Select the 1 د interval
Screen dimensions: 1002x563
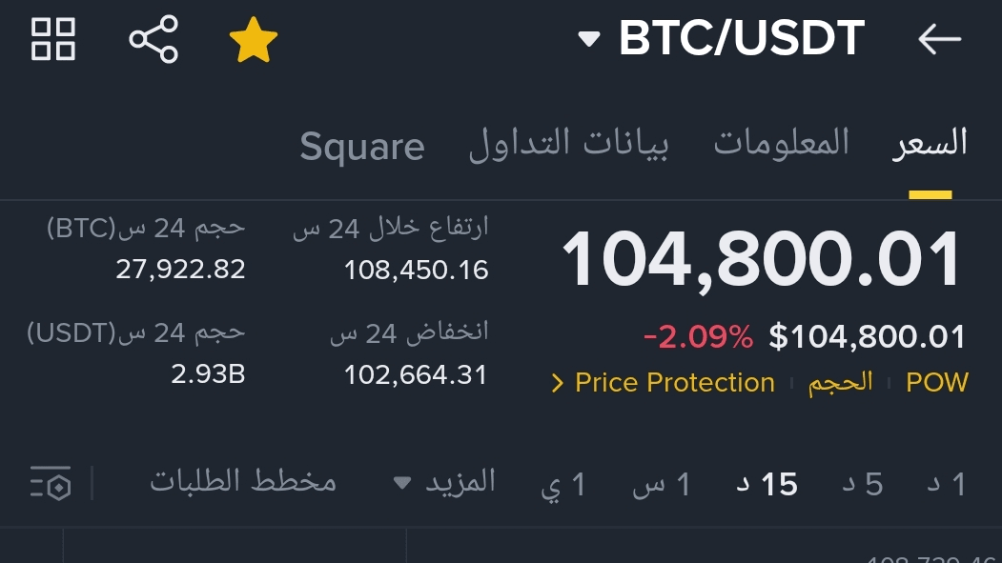(947, 485)
